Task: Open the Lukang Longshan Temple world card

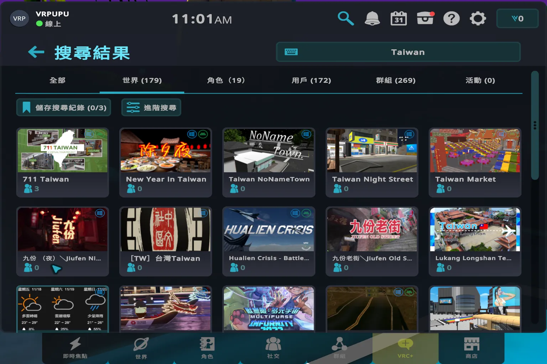Action: click(475, 241)
